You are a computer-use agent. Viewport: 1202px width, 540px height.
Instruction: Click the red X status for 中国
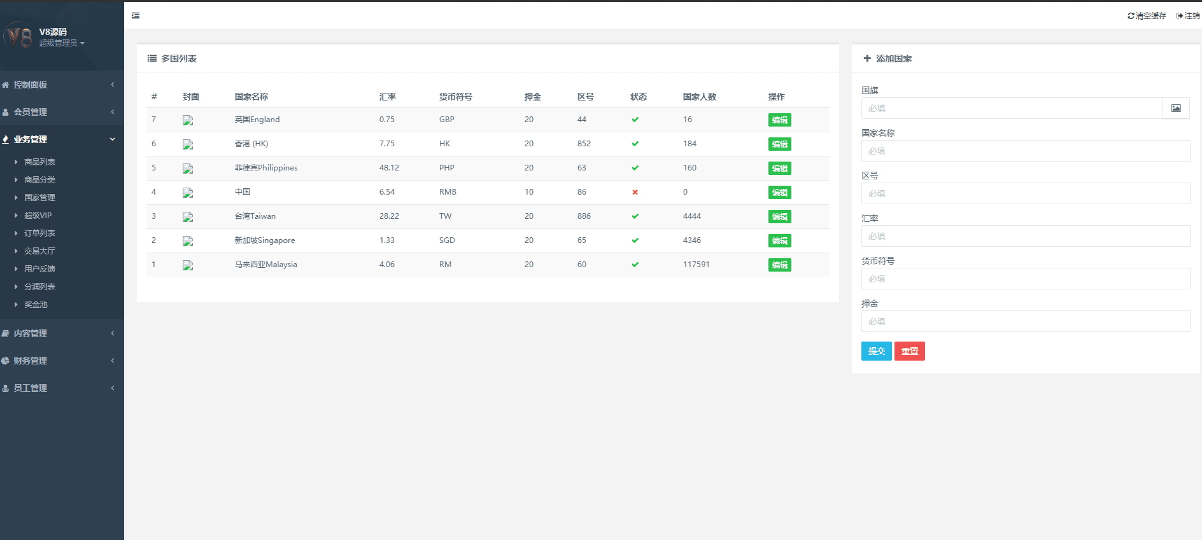(x=635, y=192)
